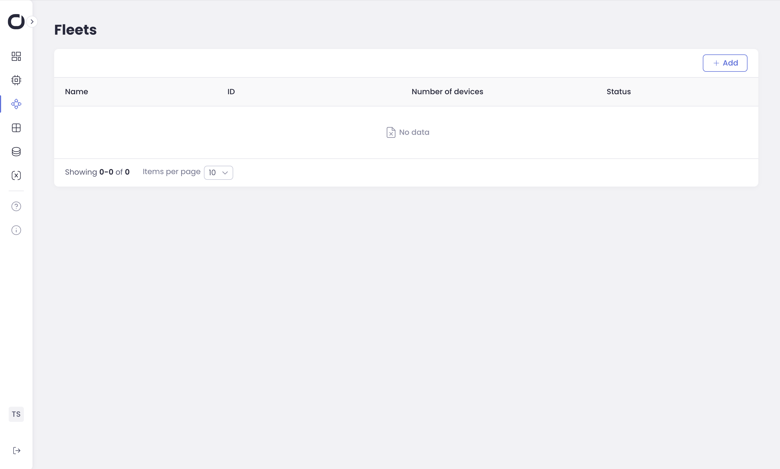Click the logout icon at sidebar bottom
The width and height of the screenshot is (780, 469).
coord(17,451)
